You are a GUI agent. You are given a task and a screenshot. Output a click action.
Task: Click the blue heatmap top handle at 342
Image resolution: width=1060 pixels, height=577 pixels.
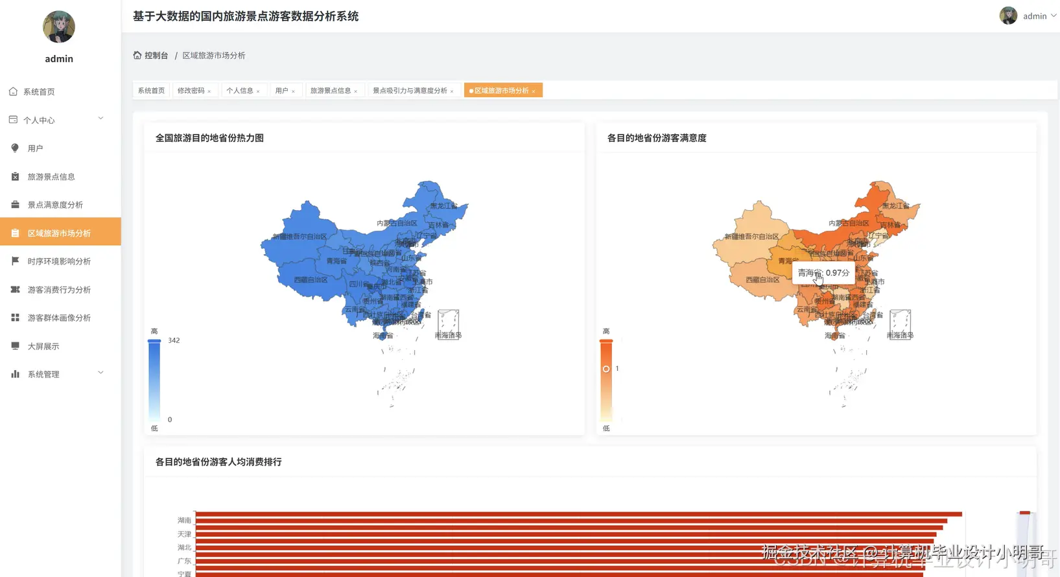pos(154,340)
